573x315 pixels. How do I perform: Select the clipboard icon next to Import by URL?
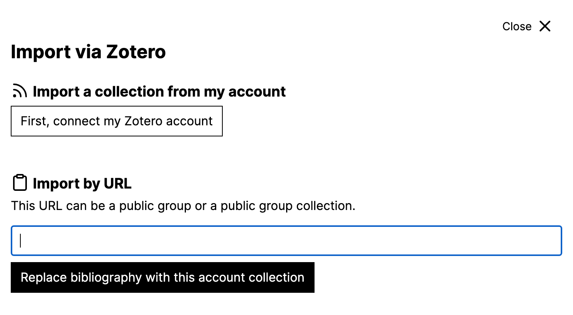20,183
